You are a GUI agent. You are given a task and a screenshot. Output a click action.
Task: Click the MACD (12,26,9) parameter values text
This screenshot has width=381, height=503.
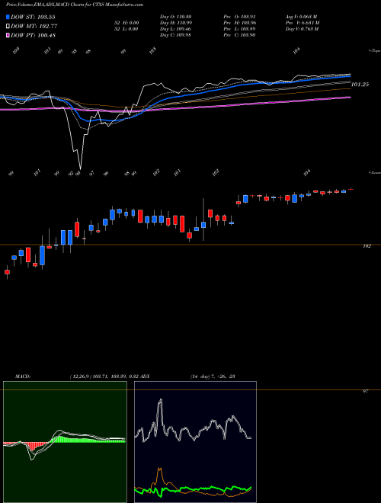pyautogui.click(x=104, y=376)
